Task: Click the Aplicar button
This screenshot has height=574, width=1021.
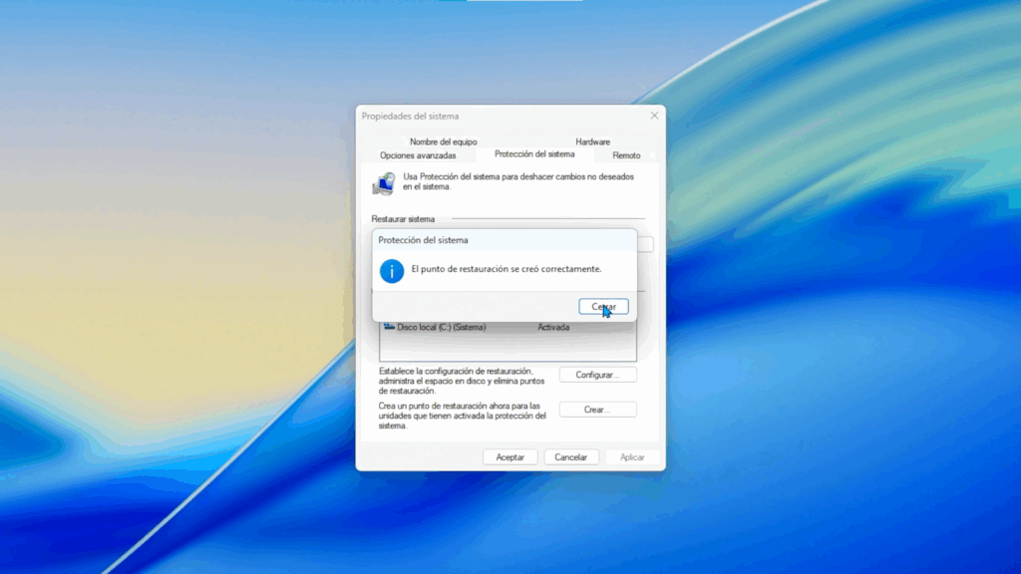Action: point(632,457)
